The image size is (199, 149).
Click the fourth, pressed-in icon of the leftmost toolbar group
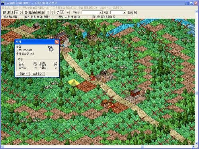pos(16,12)
